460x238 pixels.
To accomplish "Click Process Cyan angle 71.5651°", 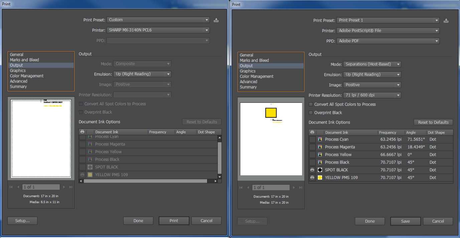I will coord(416,139).
